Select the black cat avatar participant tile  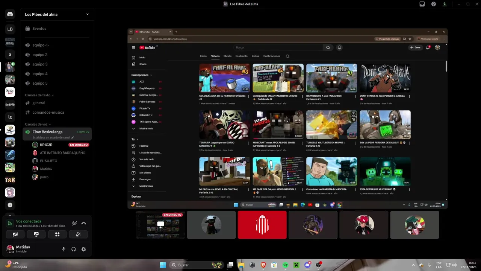click(211, 225)
